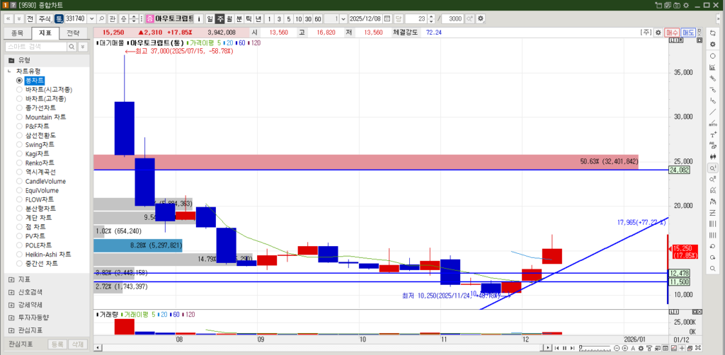The height and width of the screenshot is (355, 725).
Task: Expand the 강세약세 tree section
Action: coord(11,304)
